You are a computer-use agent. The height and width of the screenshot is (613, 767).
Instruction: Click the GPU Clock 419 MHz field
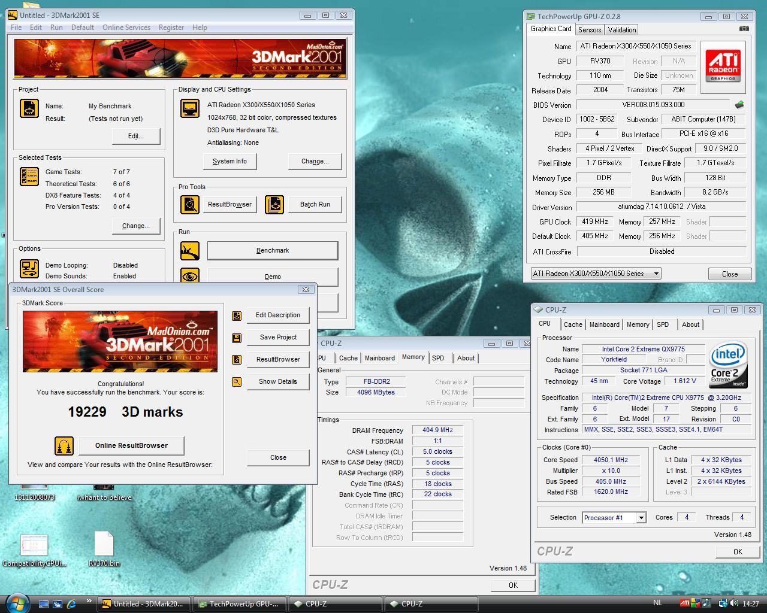pos(595,221)
